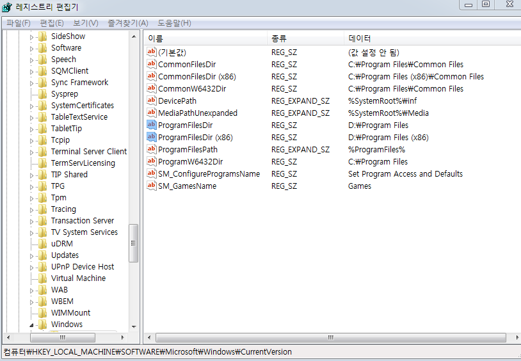
Task: Click the icon beside SM_GamesName
Action: (151, 186)
